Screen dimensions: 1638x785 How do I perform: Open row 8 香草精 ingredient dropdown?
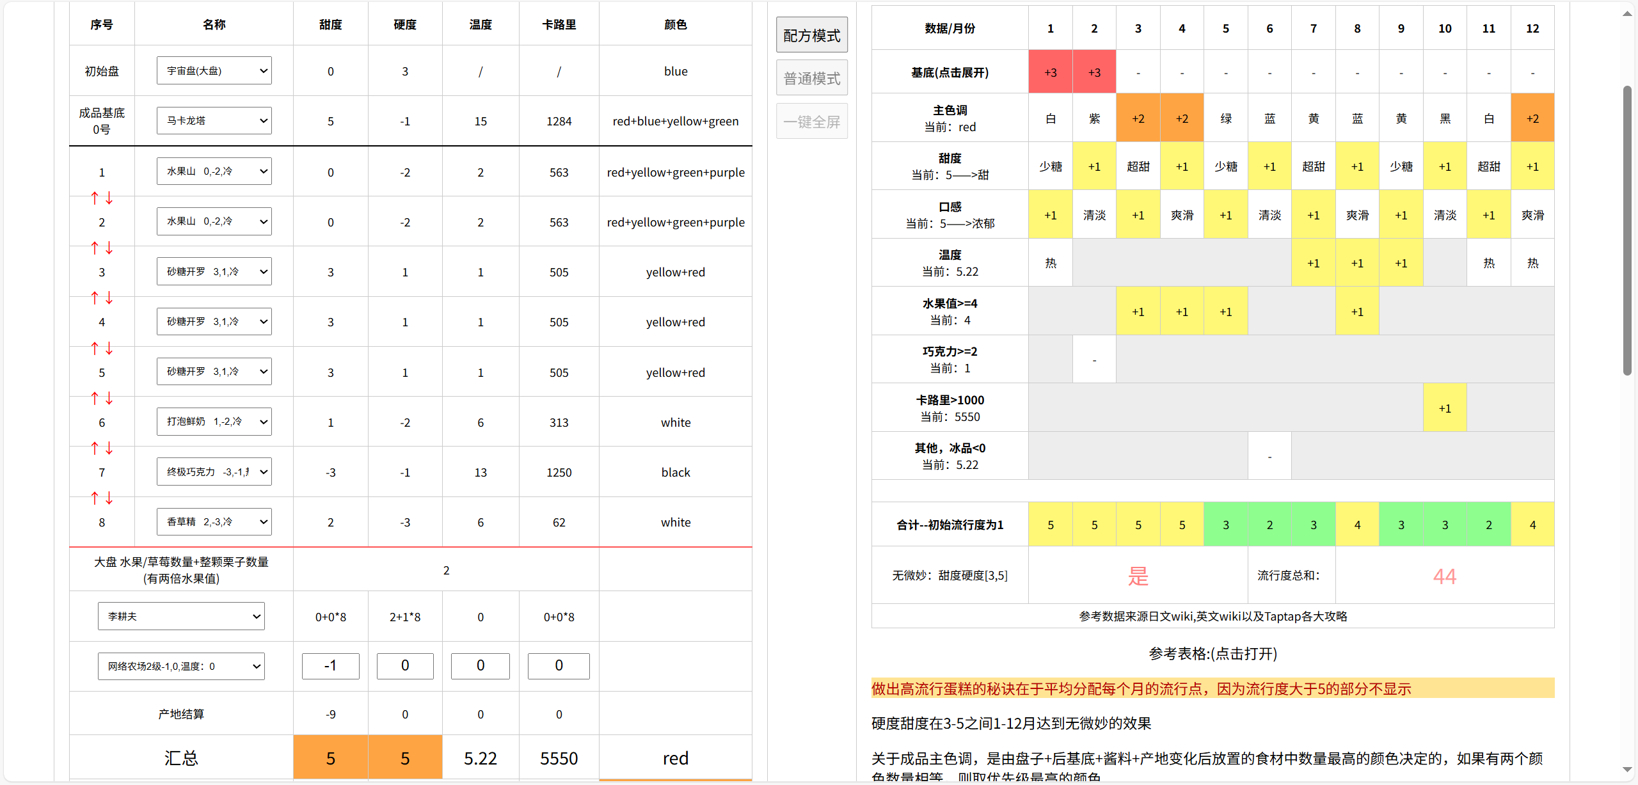(214, 521)
